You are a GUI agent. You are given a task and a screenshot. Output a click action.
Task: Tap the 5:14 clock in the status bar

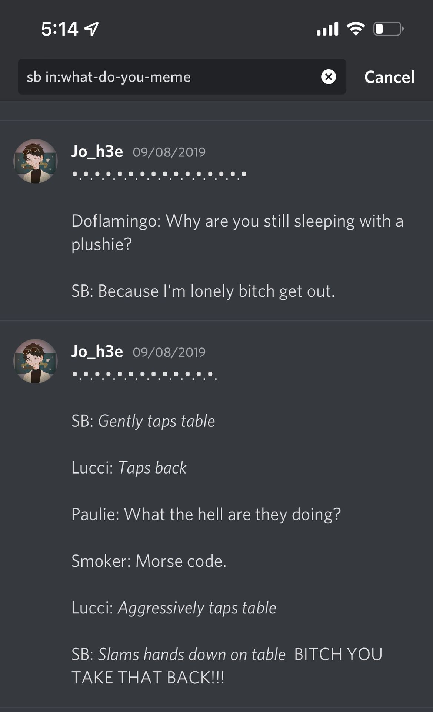tap(60, 29)
